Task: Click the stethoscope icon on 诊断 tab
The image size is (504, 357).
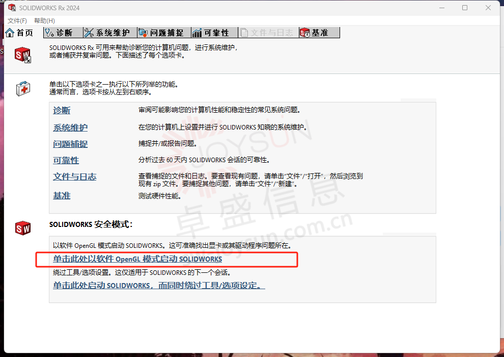Action: click(49, 33)
